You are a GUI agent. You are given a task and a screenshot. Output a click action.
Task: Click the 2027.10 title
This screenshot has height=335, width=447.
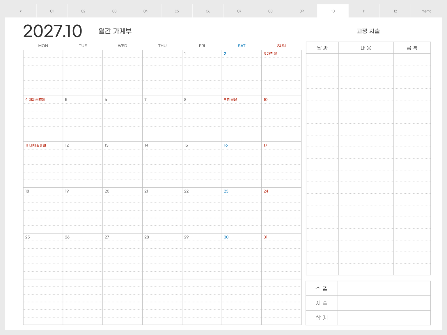(53, 31)
